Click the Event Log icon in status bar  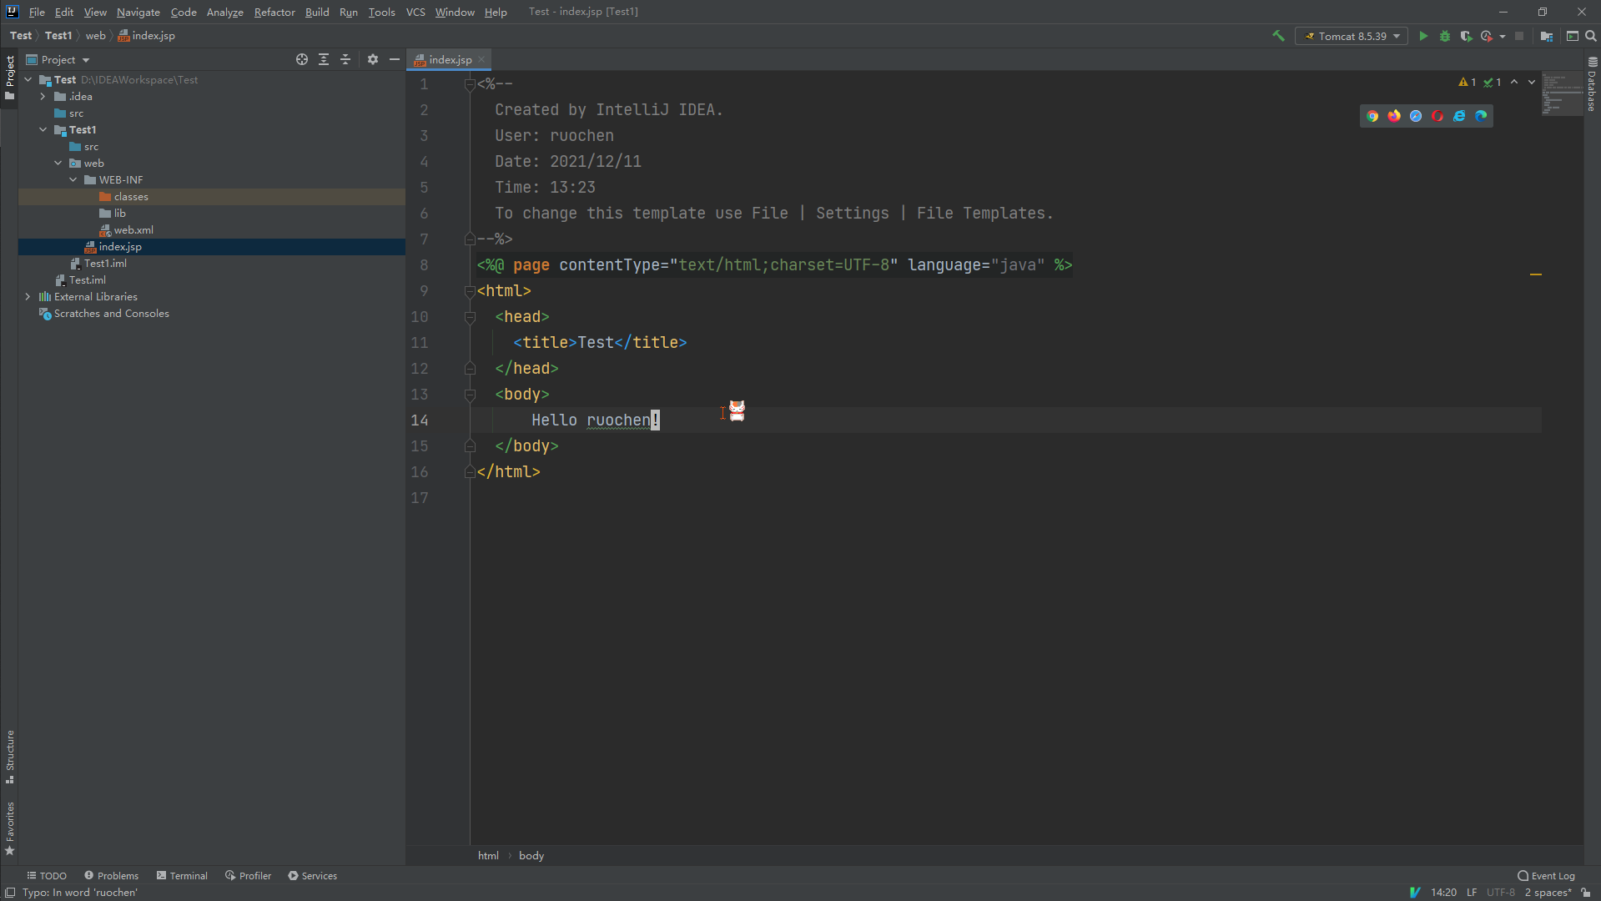pos(1523,875)
